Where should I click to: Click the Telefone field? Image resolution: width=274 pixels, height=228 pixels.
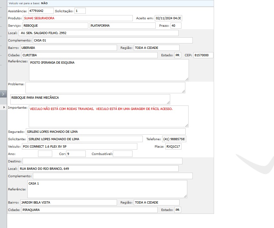tap(174, 139)
